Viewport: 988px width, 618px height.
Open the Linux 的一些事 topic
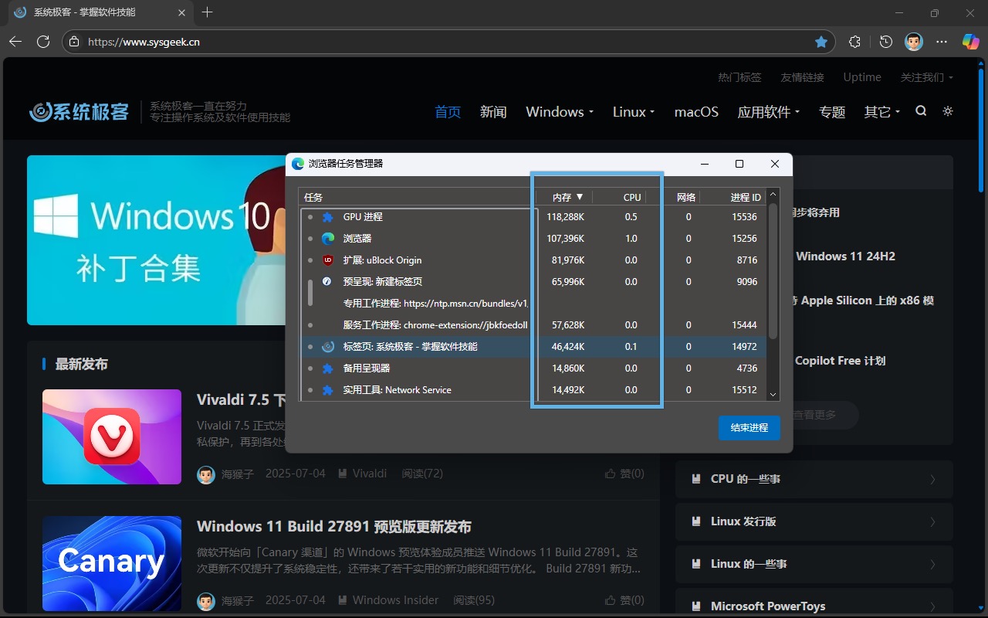[814, 564]
